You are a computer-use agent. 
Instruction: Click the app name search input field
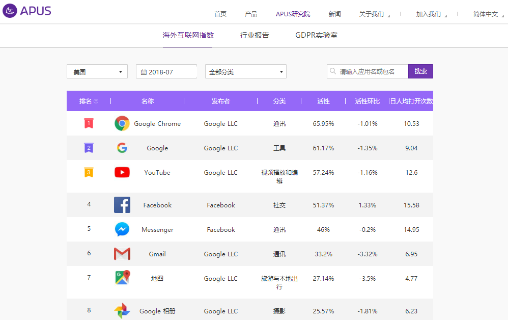[372, 72]
